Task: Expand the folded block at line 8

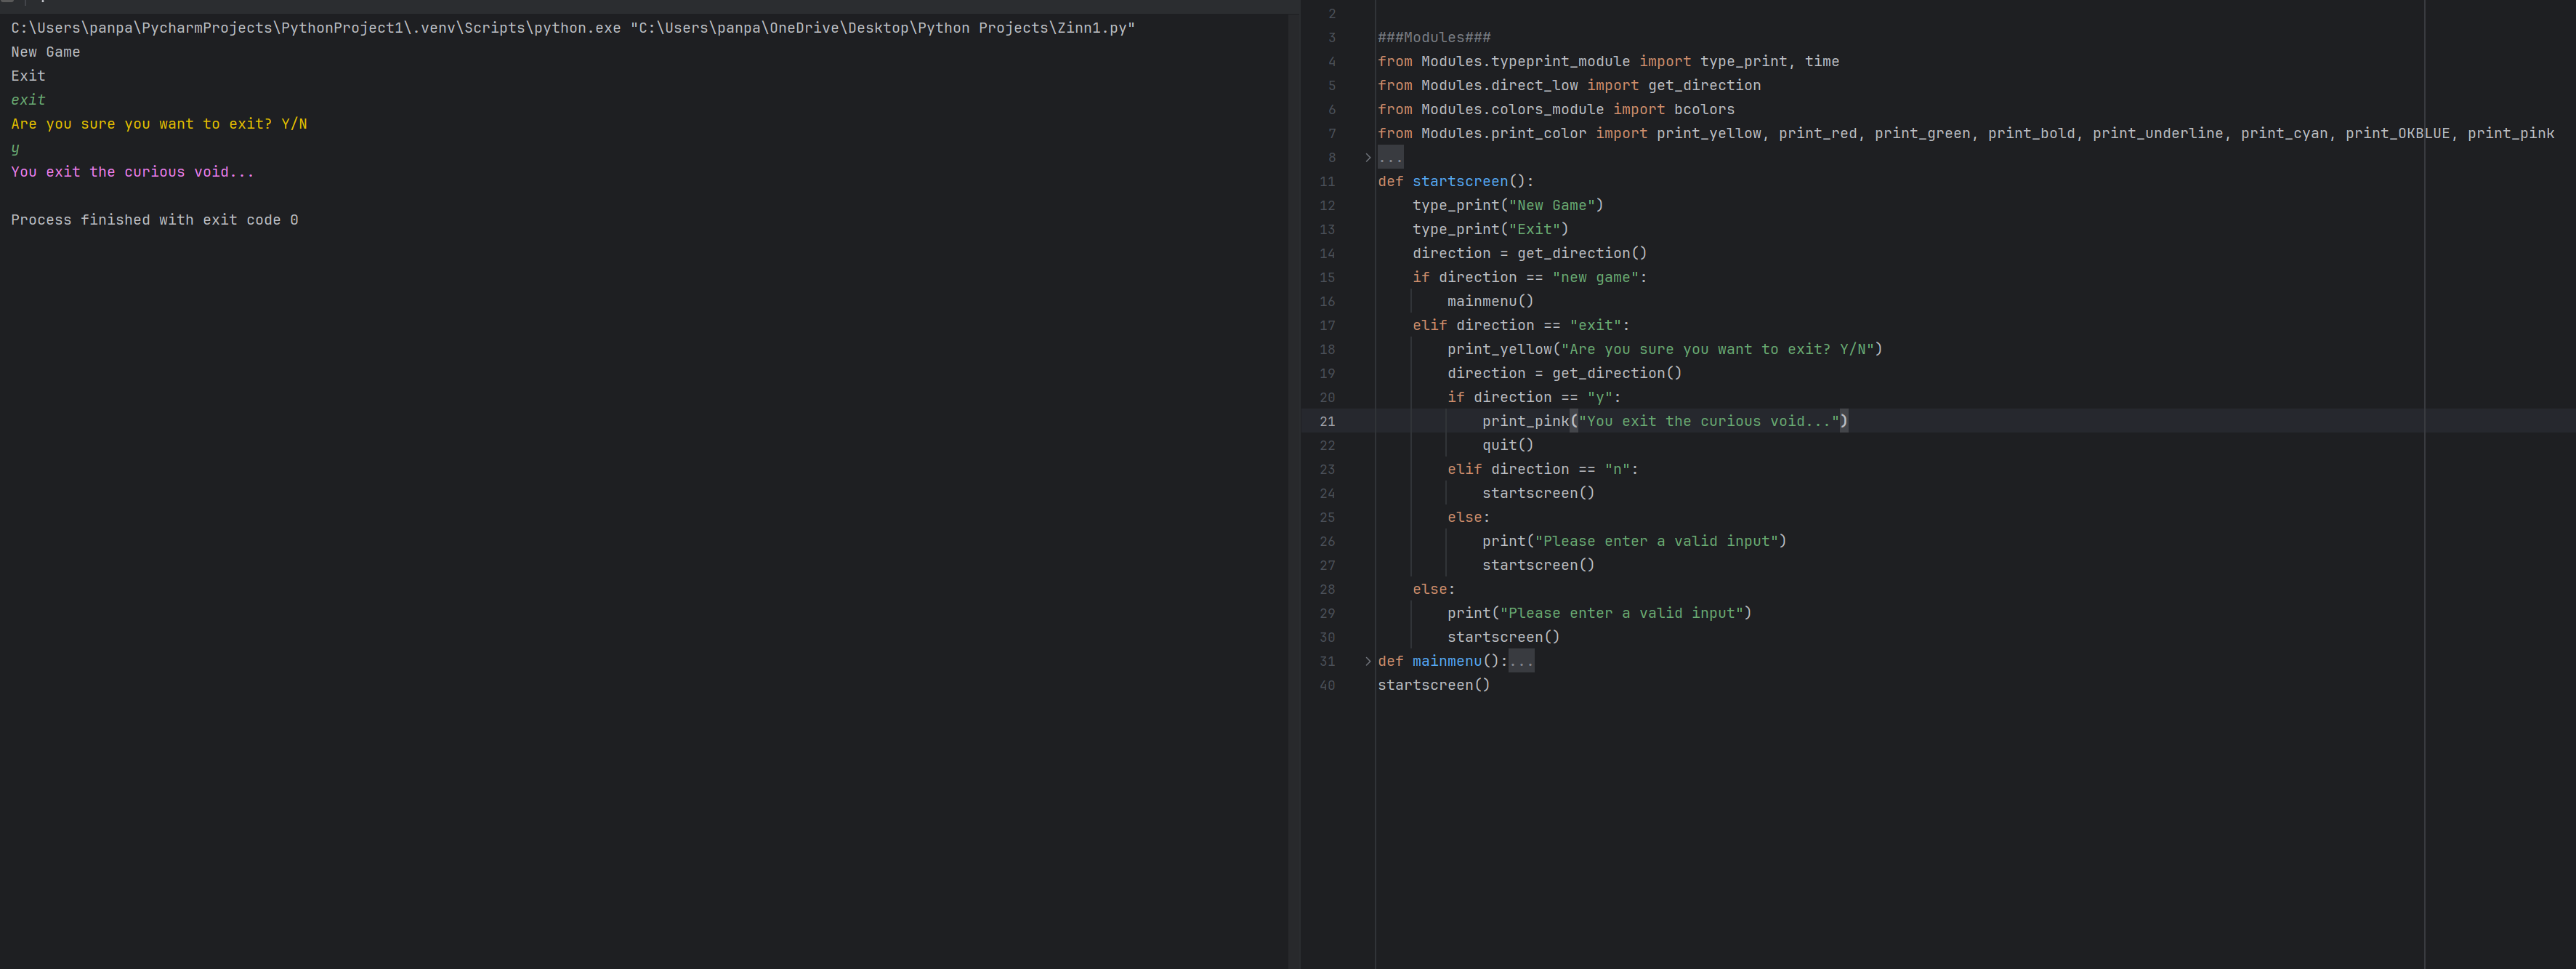Action: [1367, 157]
